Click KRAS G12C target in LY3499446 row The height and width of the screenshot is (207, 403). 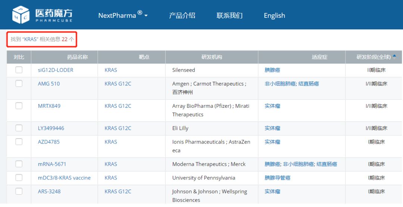click(x=118, y=128)
